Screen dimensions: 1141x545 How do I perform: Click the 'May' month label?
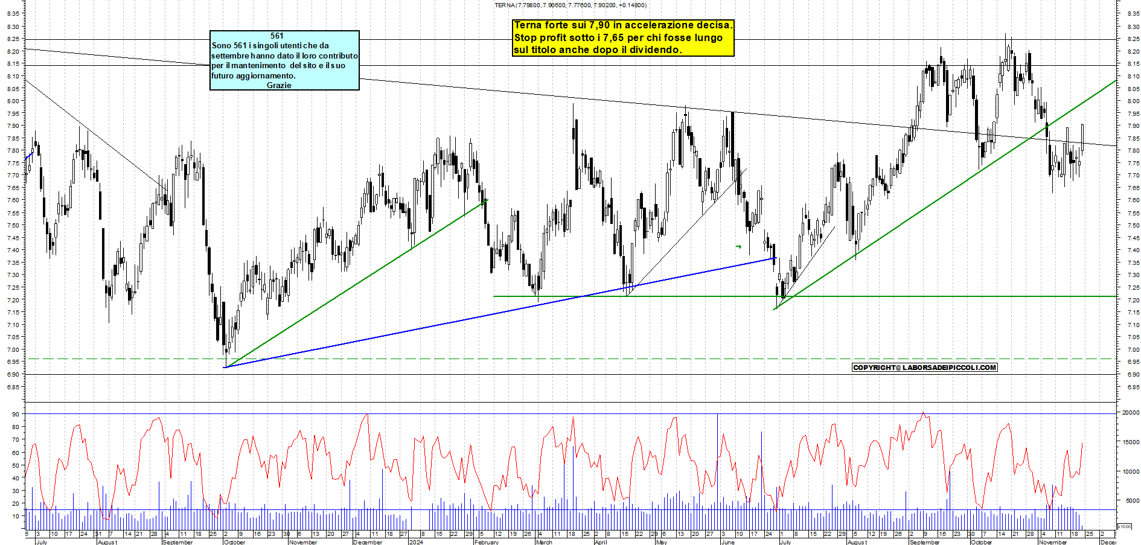pos(662,542)
